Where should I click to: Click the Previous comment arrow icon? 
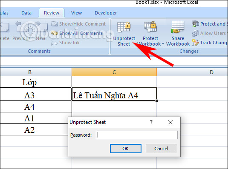pyautogui.click(x=21, y=27)
